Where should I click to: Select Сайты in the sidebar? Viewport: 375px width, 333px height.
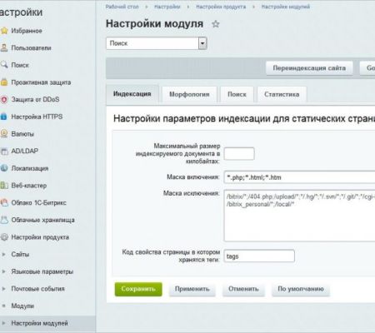[x=20, y=255]
